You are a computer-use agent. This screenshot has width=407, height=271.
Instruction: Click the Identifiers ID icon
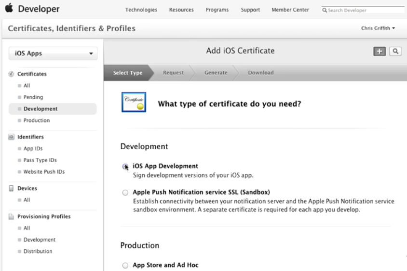[x=11, y=137]
